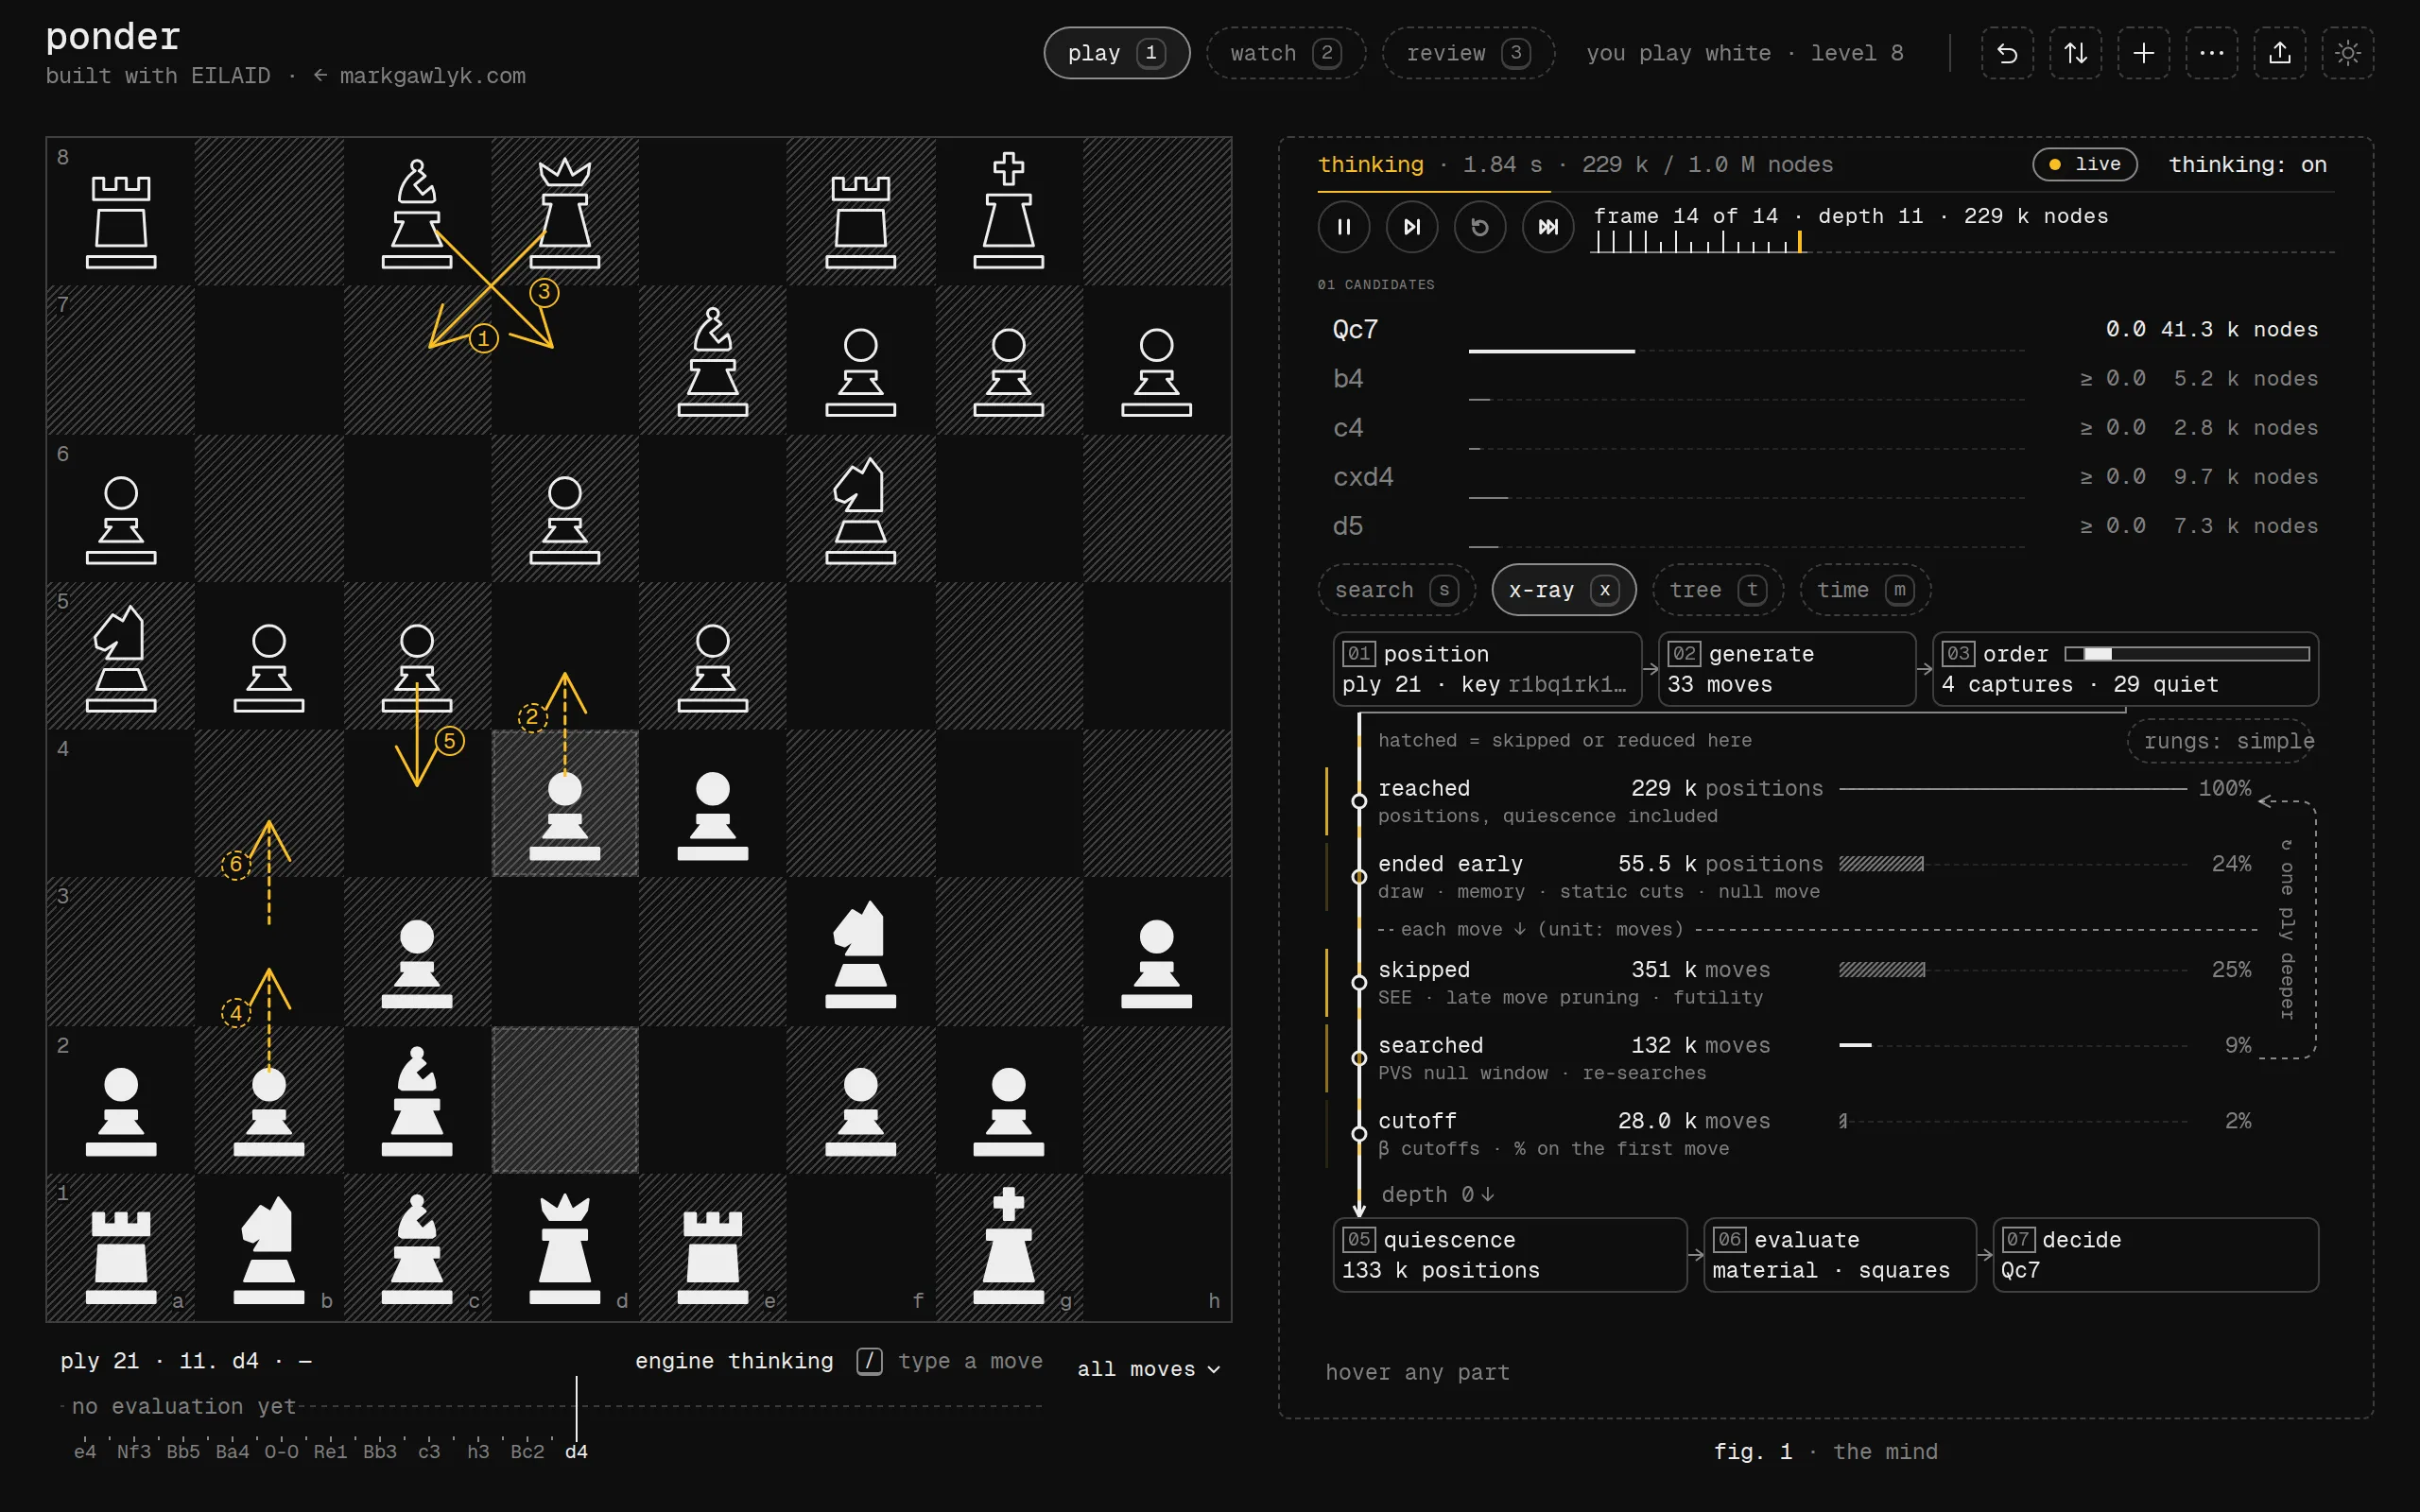The width and height of the screenshot is (2420, 1512).
Task: Select the white queen on d1
Action: [x=565, y=1248]
